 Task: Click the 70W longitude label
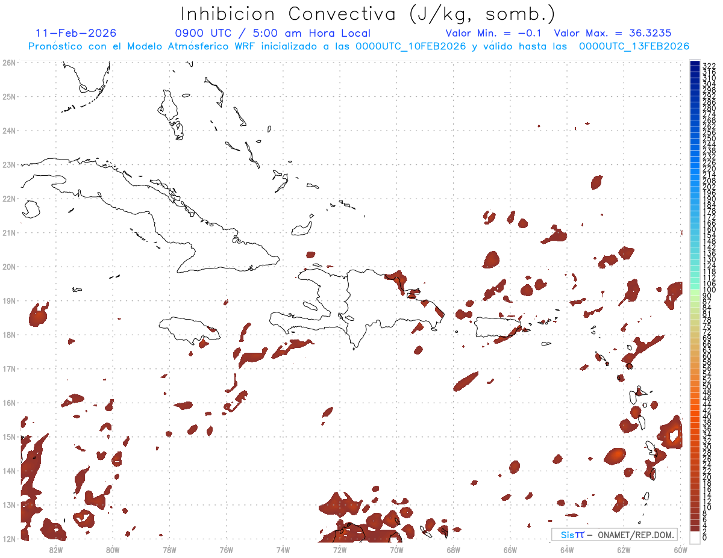pos(396,549)
